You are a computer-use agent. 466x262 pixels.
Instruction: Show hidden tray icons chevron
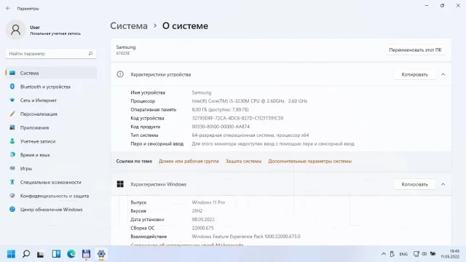click(384, 254)
